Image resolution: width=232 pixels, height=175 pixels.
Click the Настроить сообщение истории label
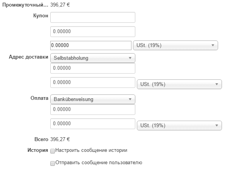coord(91,150)
